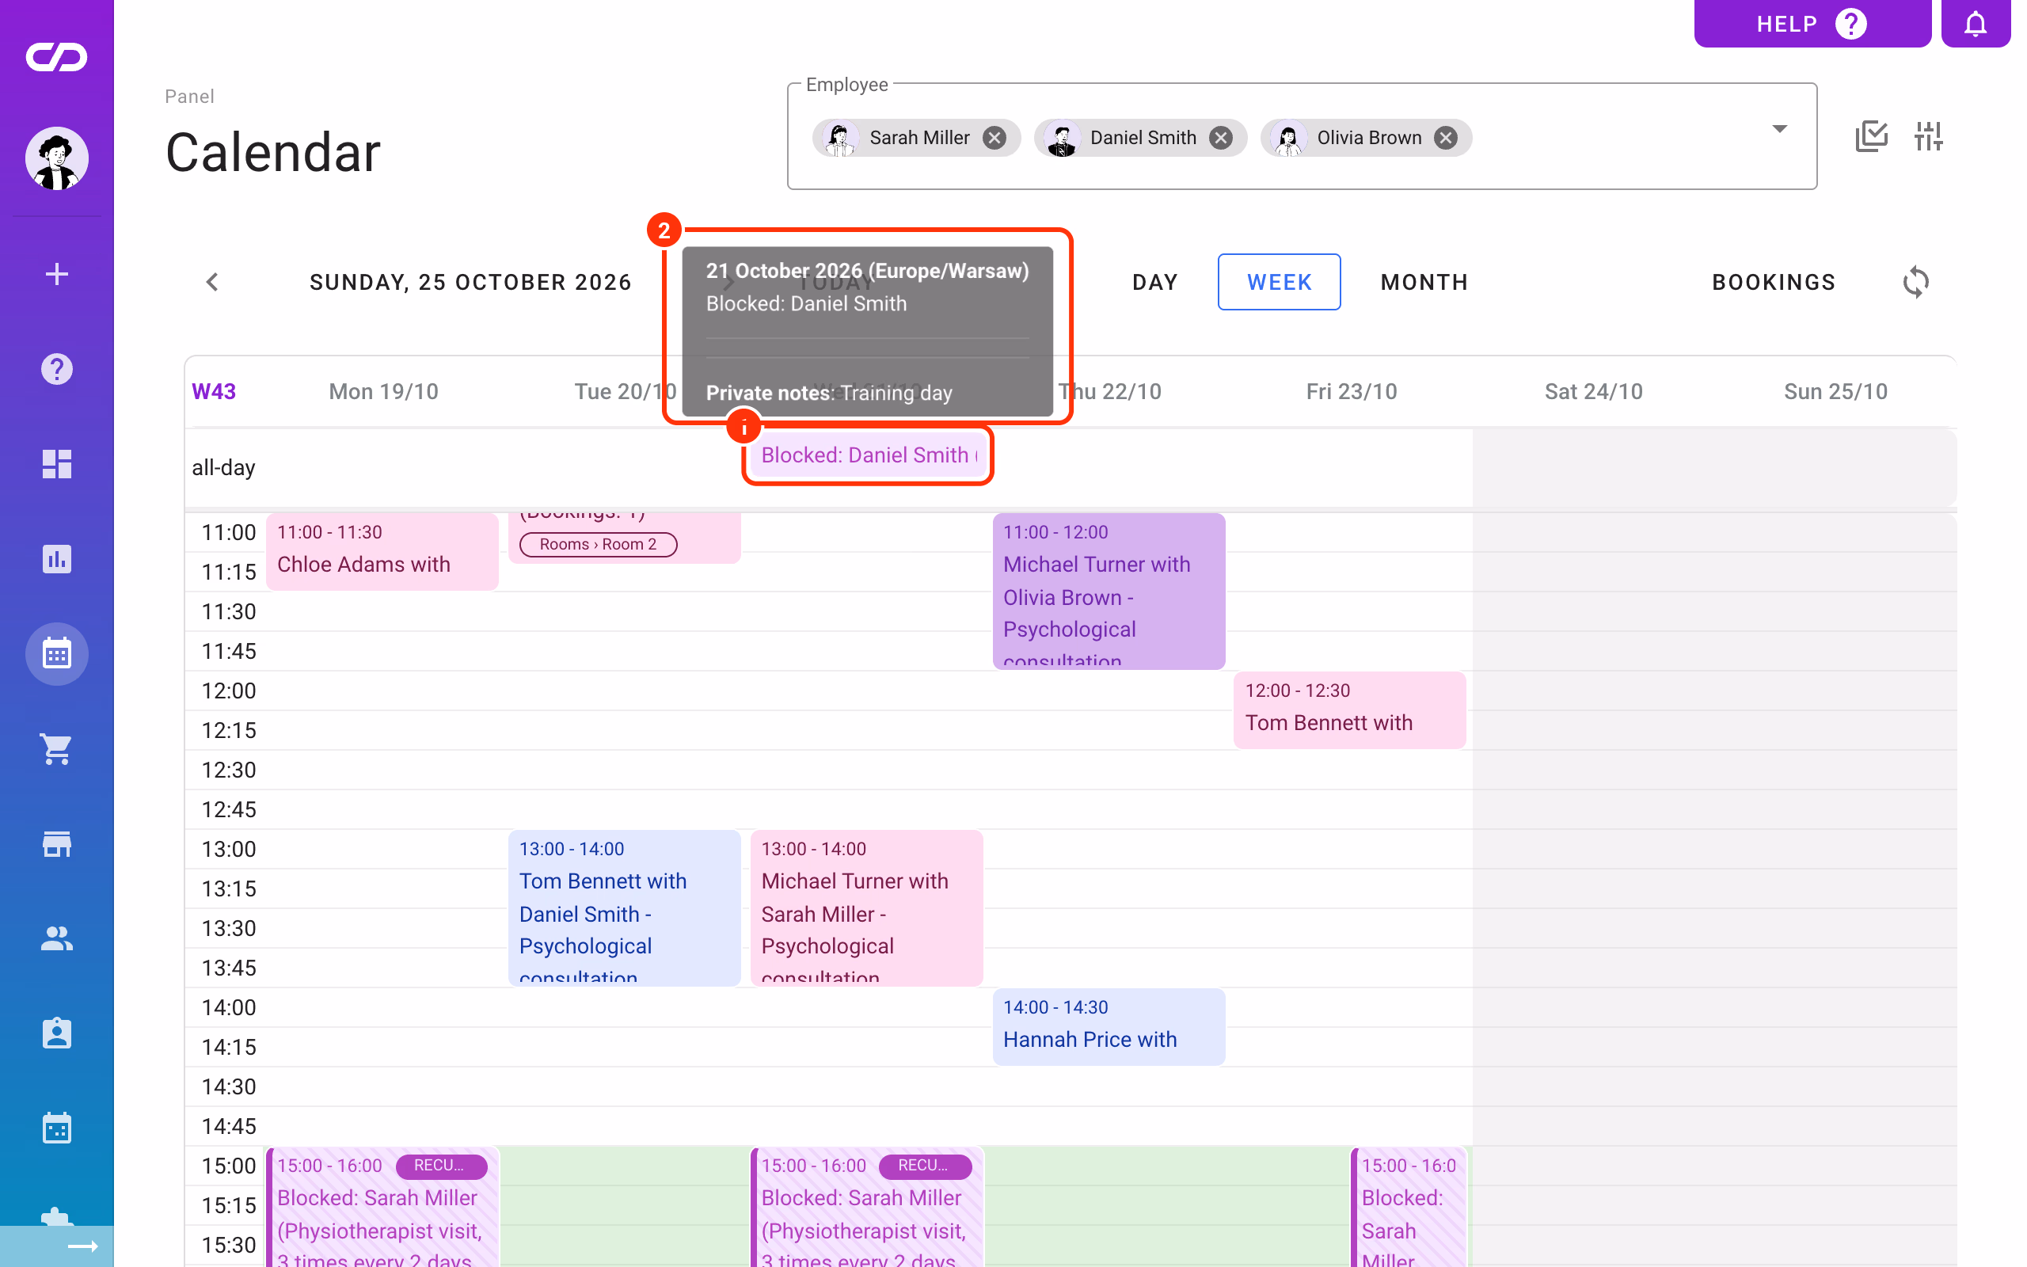This screenshot has height=1267, width=2027.
Task: Open the storefront sidebar icon
Action: click(57, 844)
